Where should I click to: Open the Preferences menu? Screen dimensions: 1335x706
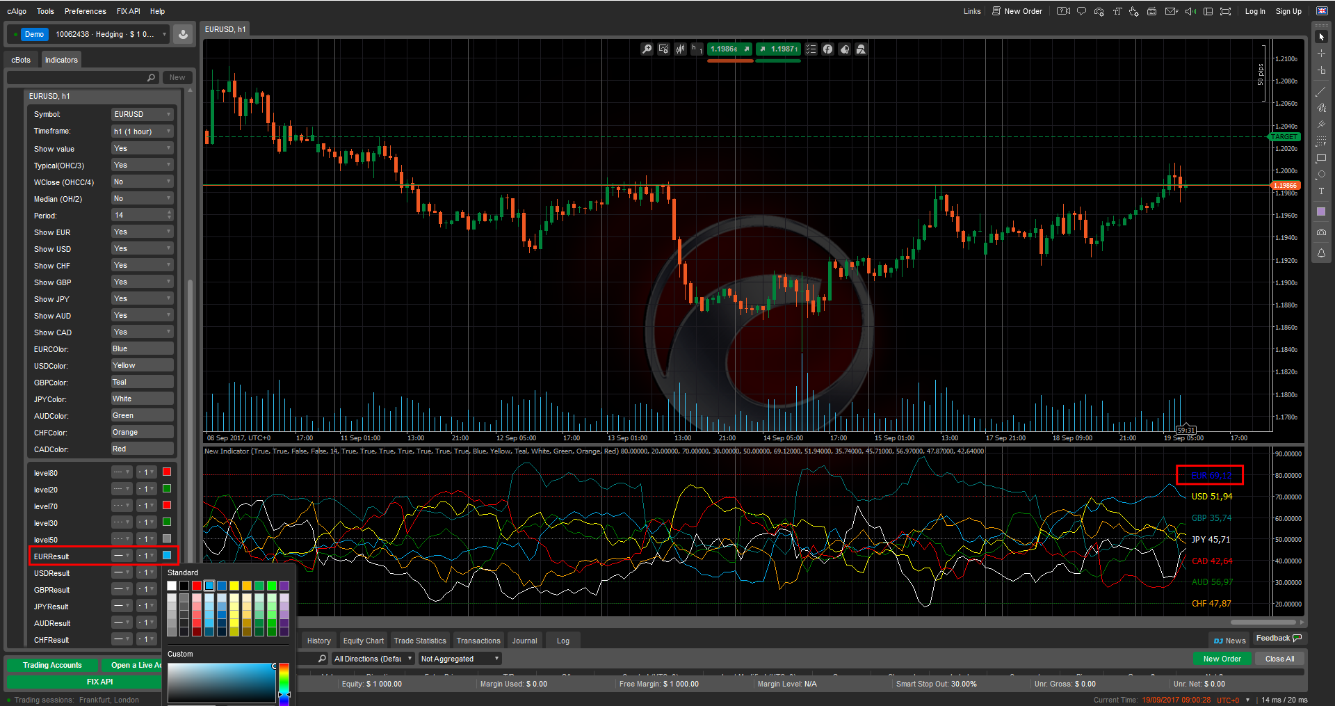click(86, 11)
